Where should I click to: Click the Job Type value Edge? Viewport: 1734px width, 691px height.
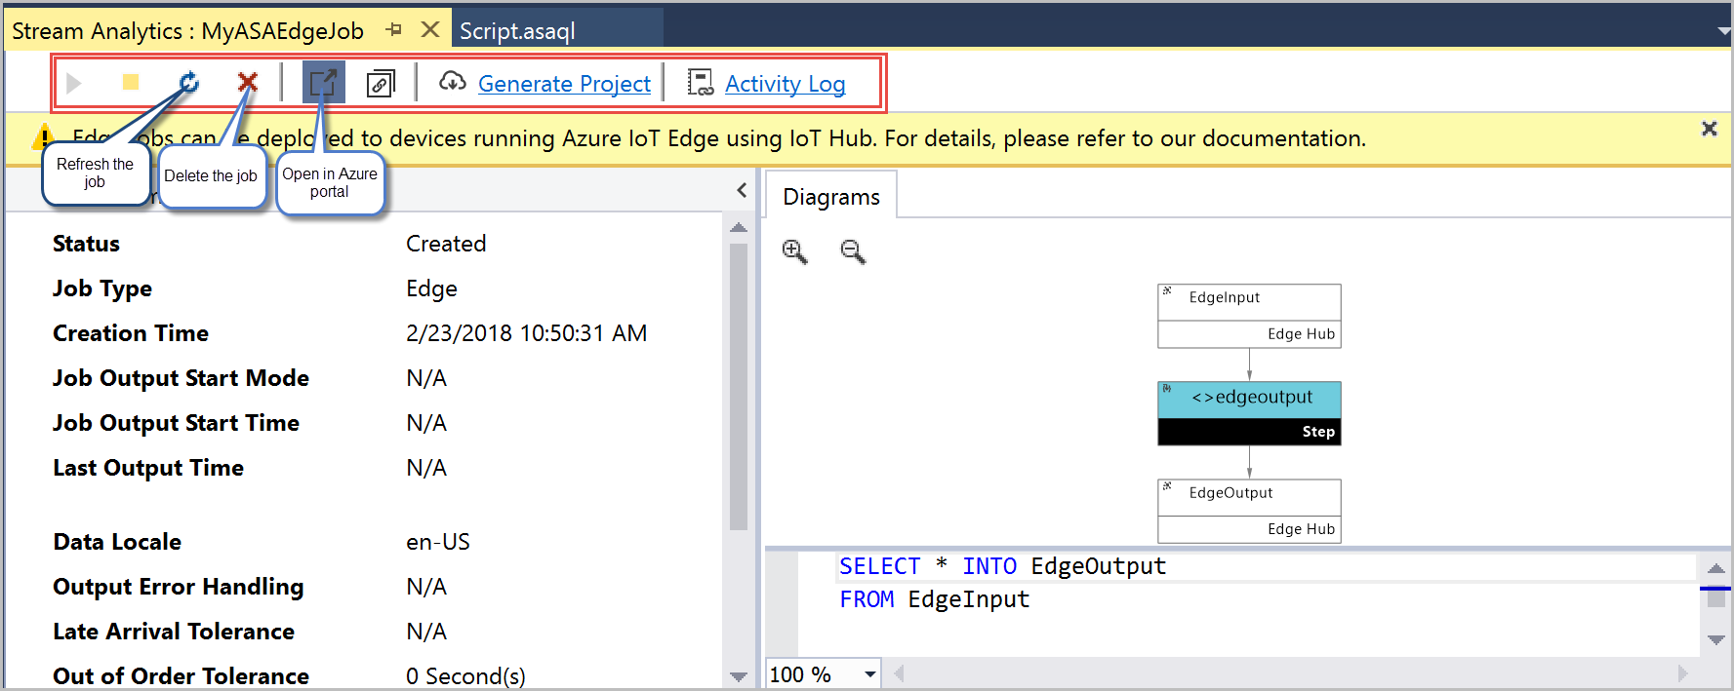[x=431, y=288]
